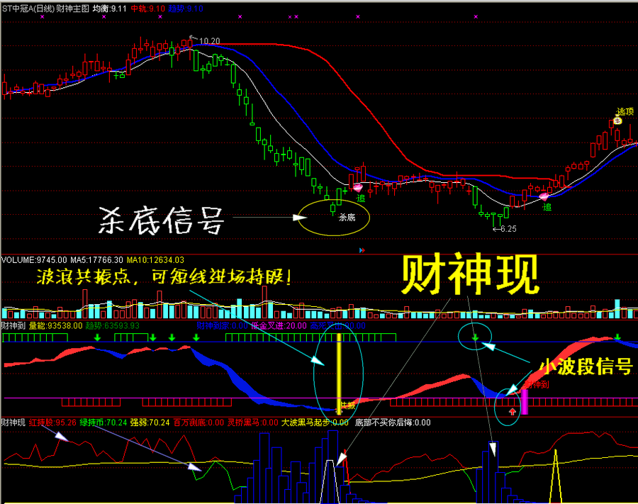Screen dimensions: 638x504
Task: Click the small blue-red double arrow marker
Action: (x=362, y=250)
